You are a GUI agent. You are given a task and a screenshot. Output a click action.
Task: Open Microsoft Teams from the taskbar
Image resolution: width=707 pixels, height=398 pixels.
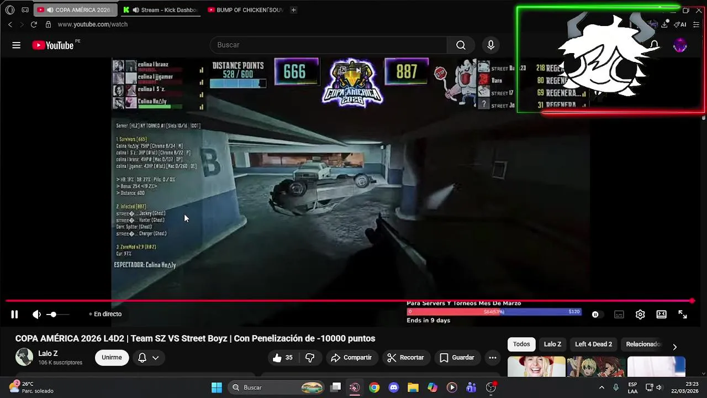[471, 387]
